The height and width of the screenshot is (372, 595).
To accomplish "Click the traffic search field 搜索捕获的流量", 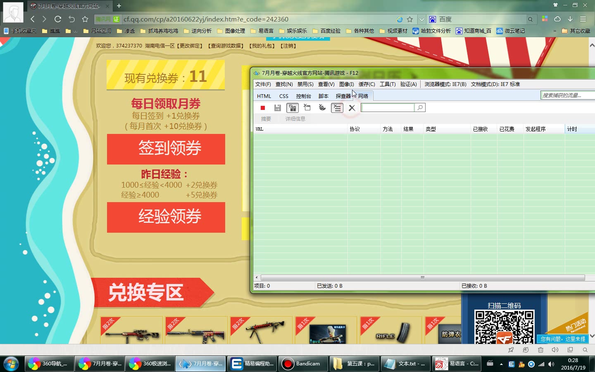I will pyautogui.click(x=567, y=95).
